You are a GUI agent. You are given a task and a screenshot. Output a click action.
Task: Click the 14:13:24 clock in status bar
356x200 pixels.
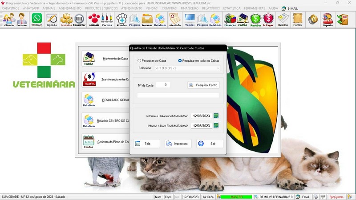(208, 197)
